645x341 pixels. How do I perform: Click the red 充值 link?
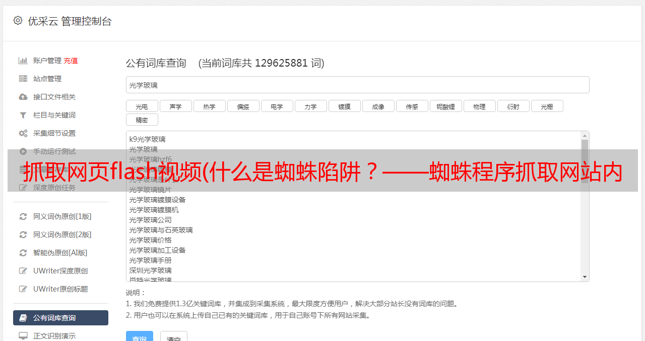tap(71, 61)
